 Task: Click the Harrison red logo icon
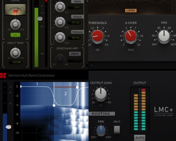point(3,75)
